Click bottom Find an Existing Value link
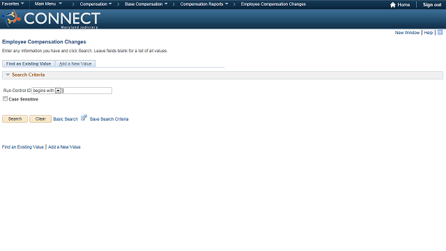Viewport: 446px width, 251px height. click(x=23, y=147)
